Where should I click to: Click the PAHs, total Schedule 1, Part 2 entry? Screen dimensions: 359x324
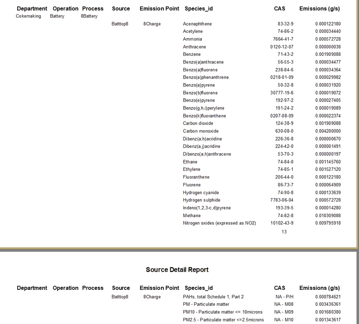(213, 297)
